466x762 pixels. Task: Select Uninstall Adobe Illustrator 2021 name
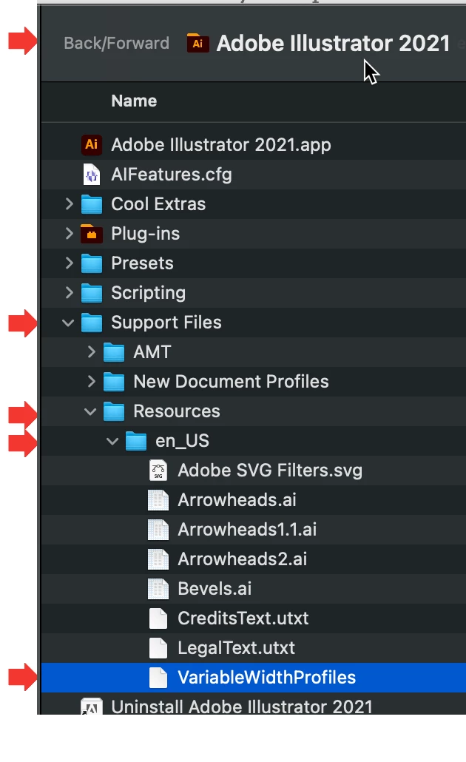[x=242, y=707]
